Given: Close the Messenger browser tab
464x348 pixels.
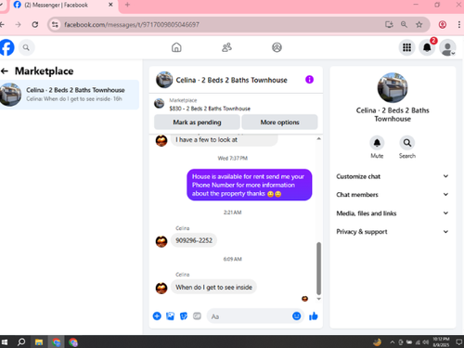Looking at the screenshot, I should (x=110, y=5).
